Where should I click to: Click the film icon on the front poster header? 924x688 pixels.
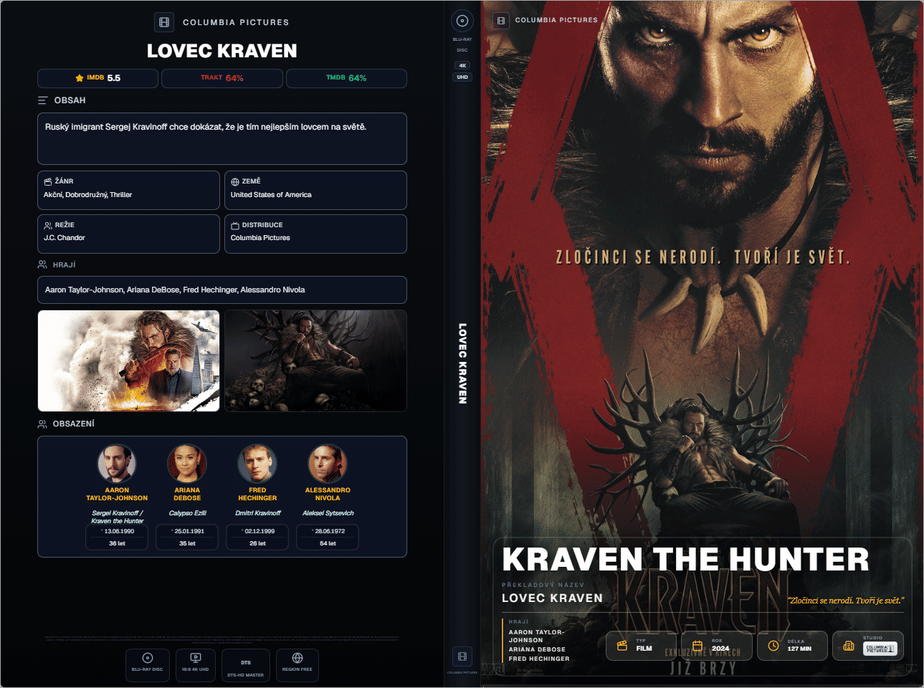(501, 20)
